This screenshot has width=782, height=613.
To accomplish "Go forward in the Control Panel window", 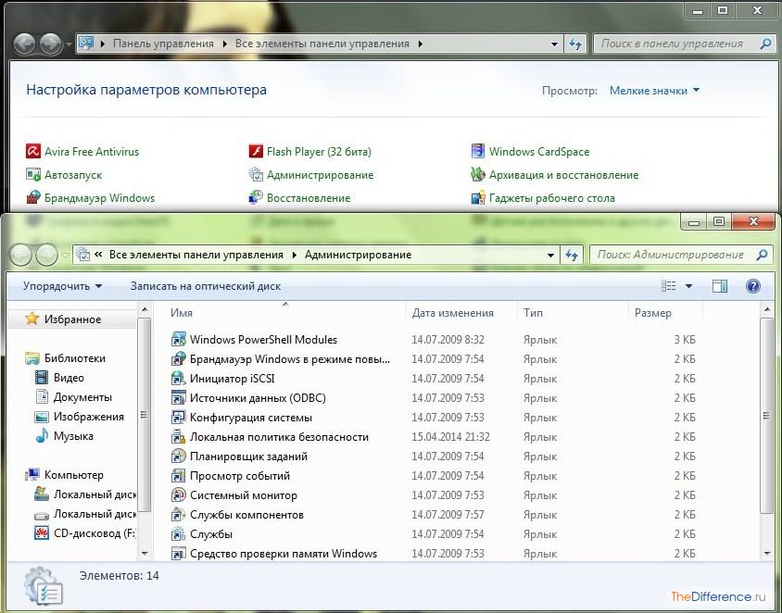I will [50, 44].
